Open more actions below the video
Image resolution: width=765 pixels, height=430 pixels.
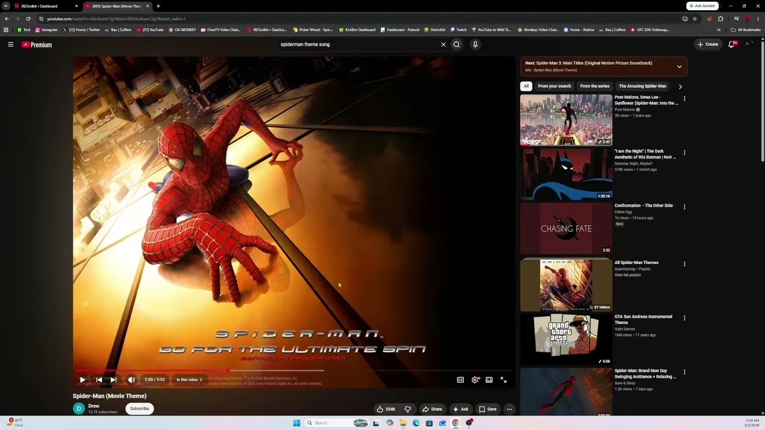click(509, 409)
